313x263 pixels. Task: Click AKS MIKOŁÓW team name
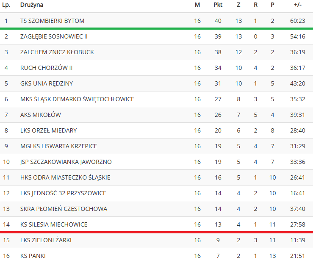point(41,115)
